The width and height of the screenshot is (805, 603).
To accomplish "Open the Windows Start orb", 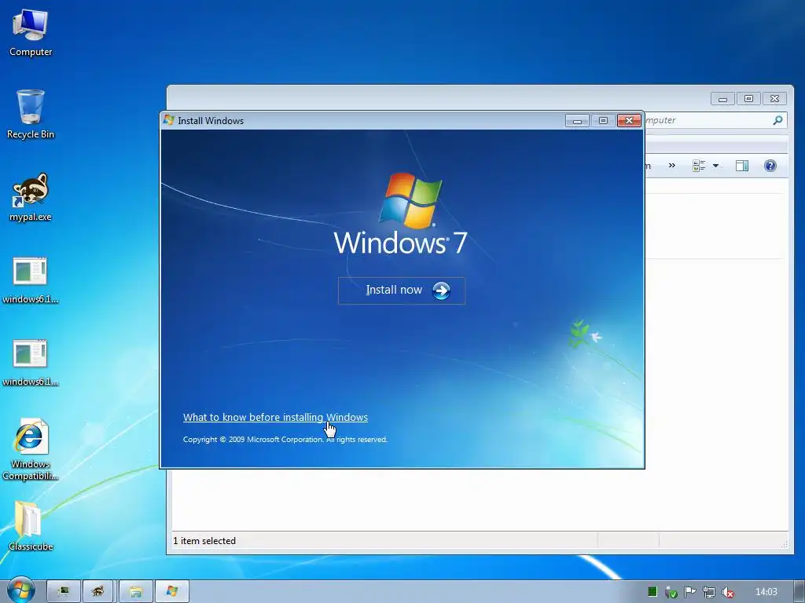I will (x=20, y=591).
